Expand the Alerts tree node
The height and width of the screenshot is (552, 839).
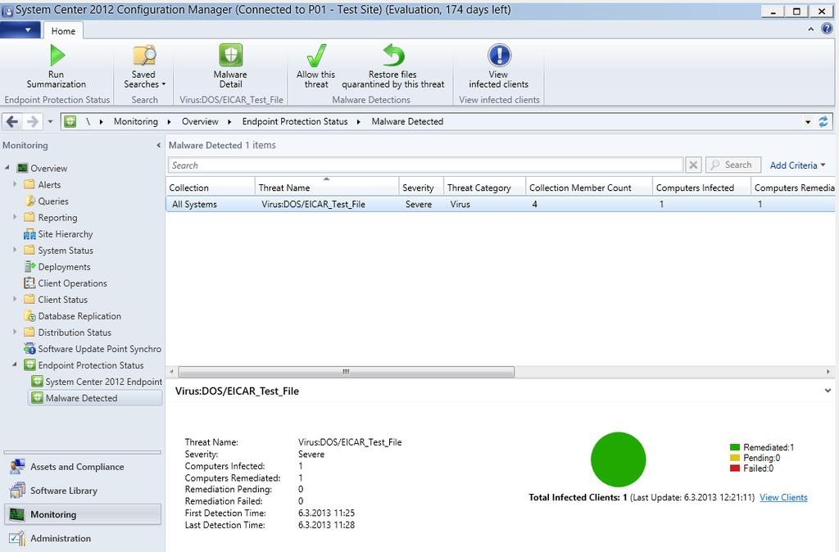click(x=15, y=184)
